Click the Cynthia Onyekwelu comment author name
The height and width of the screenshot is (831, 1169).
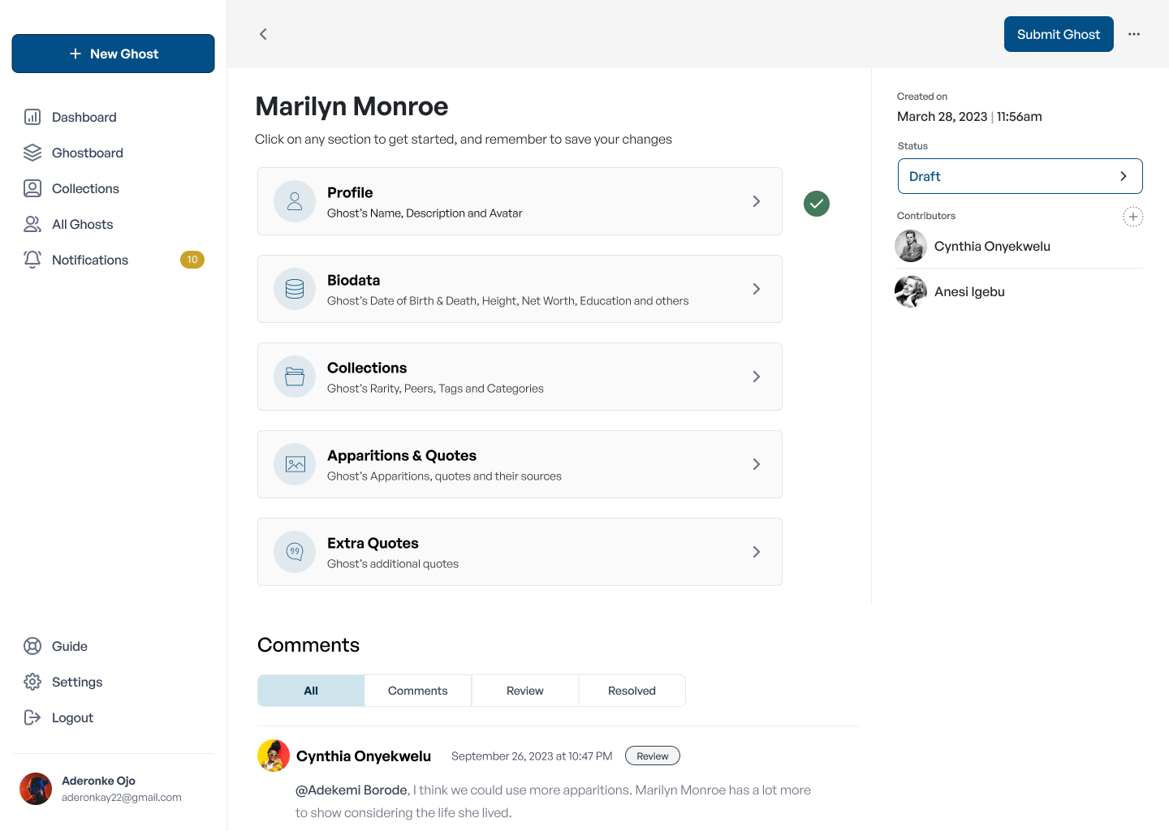point(364,756)
